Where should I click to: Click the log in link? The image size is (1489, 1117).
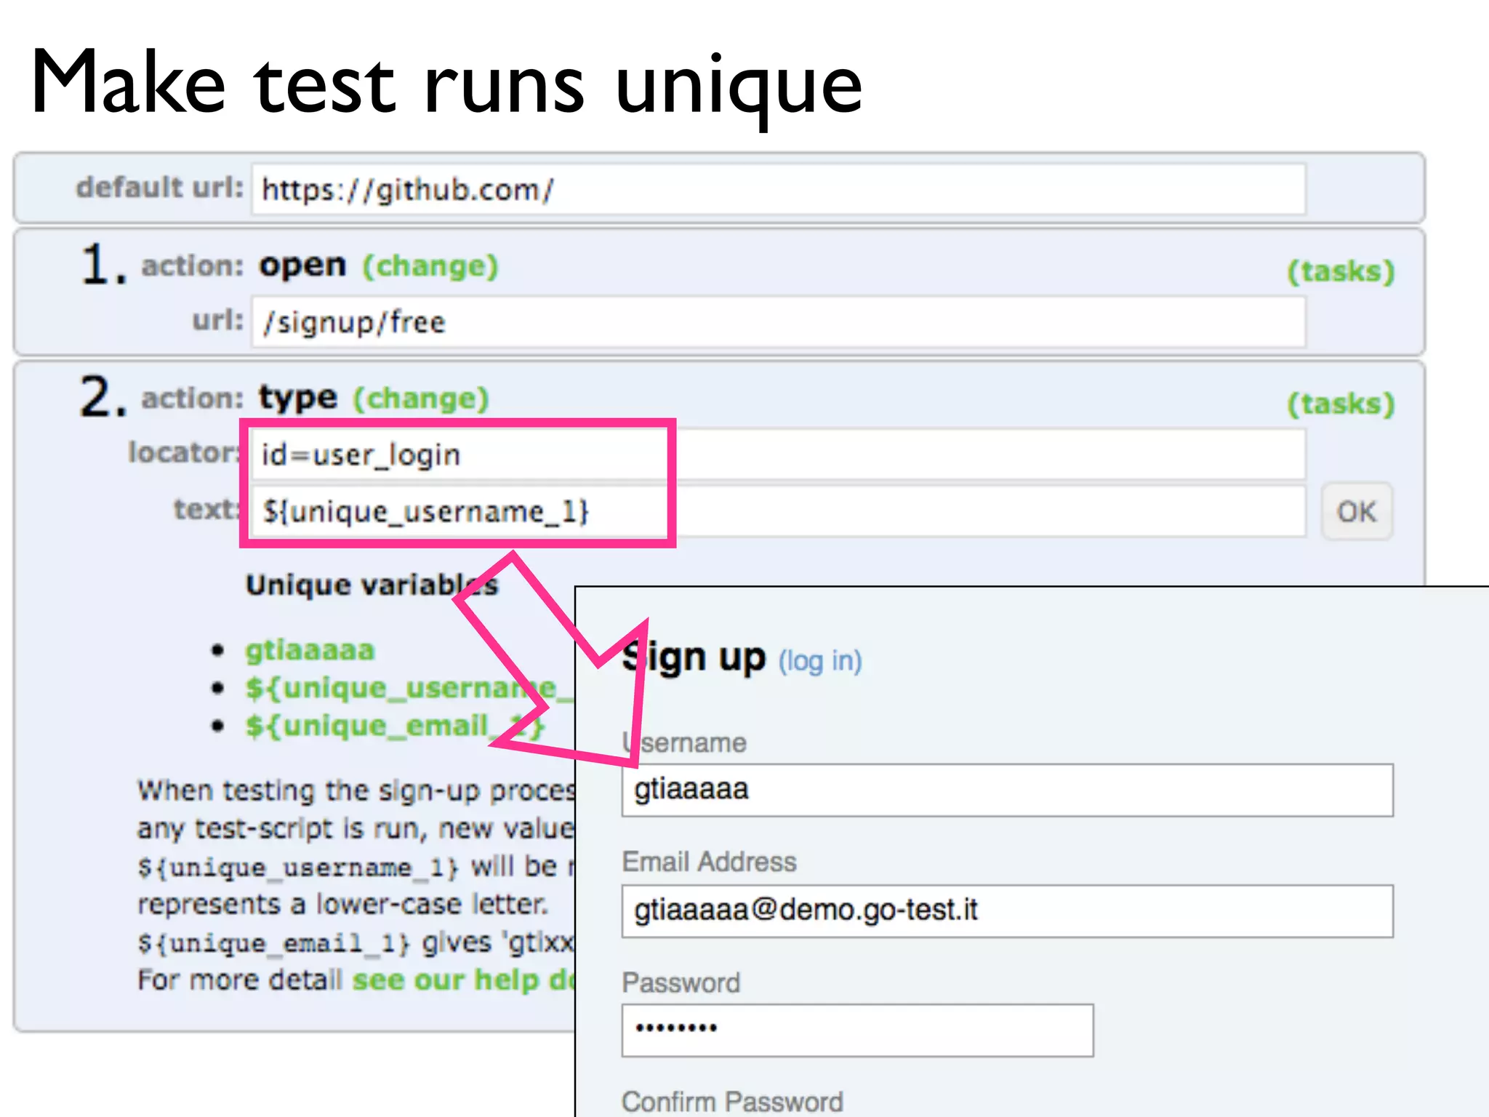[820, 661]
